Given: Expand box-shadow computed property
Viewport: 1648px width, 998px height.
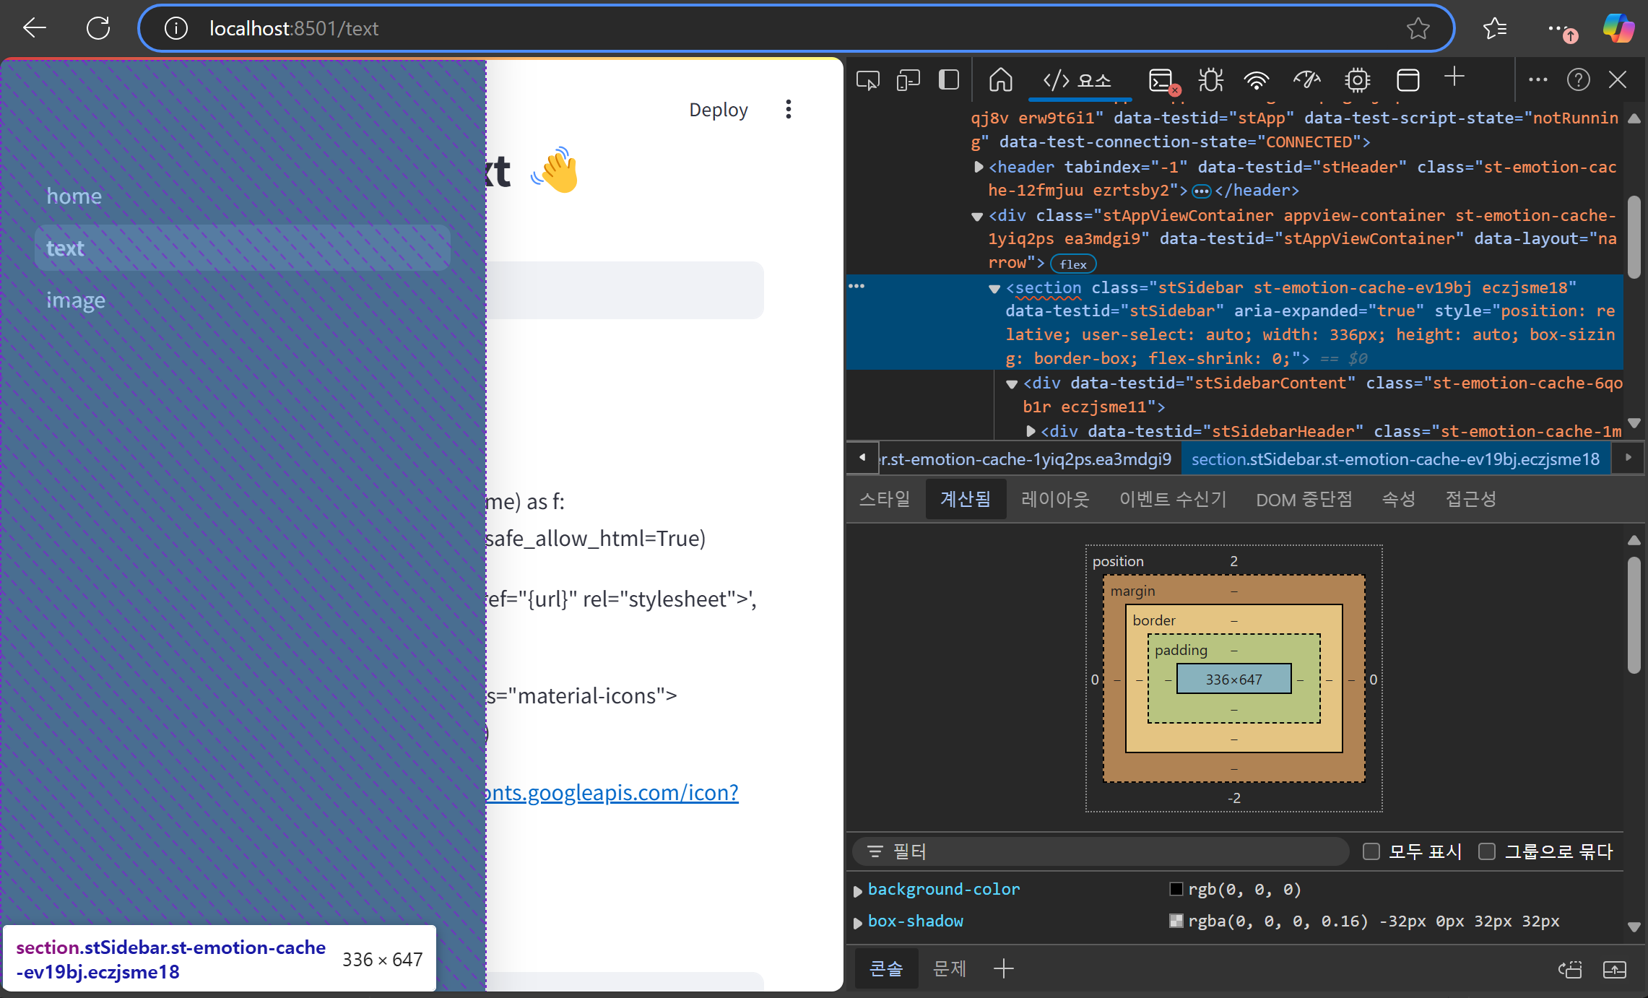Looking at the screenshot, I should coord(858,922).
